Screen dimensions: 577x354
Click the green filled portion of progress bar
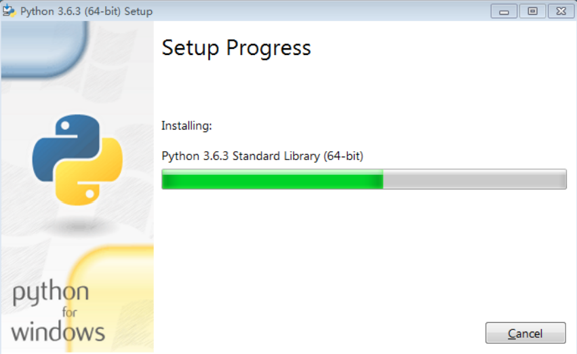click(x=273, y=179)
